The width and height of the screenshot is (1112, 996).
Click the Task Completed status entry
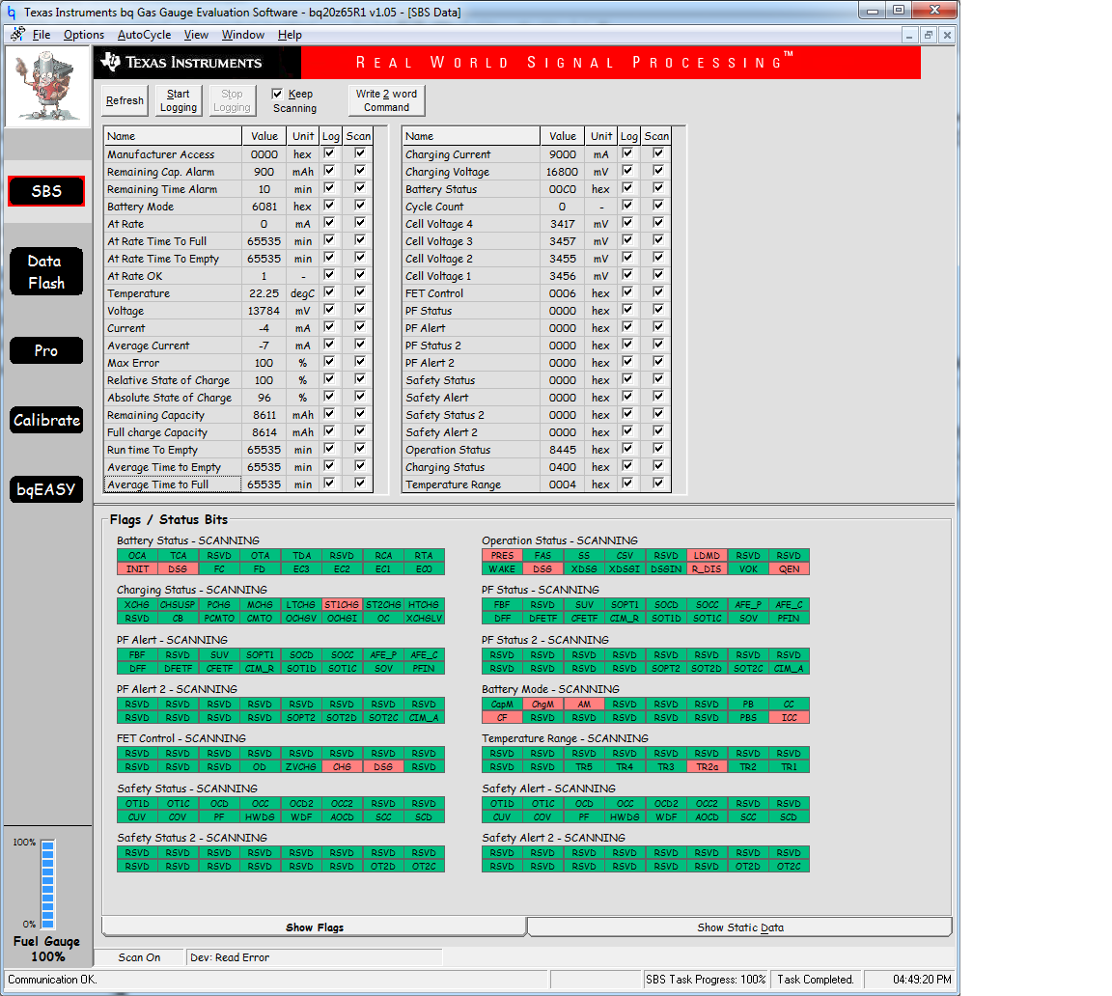[816, 980]
